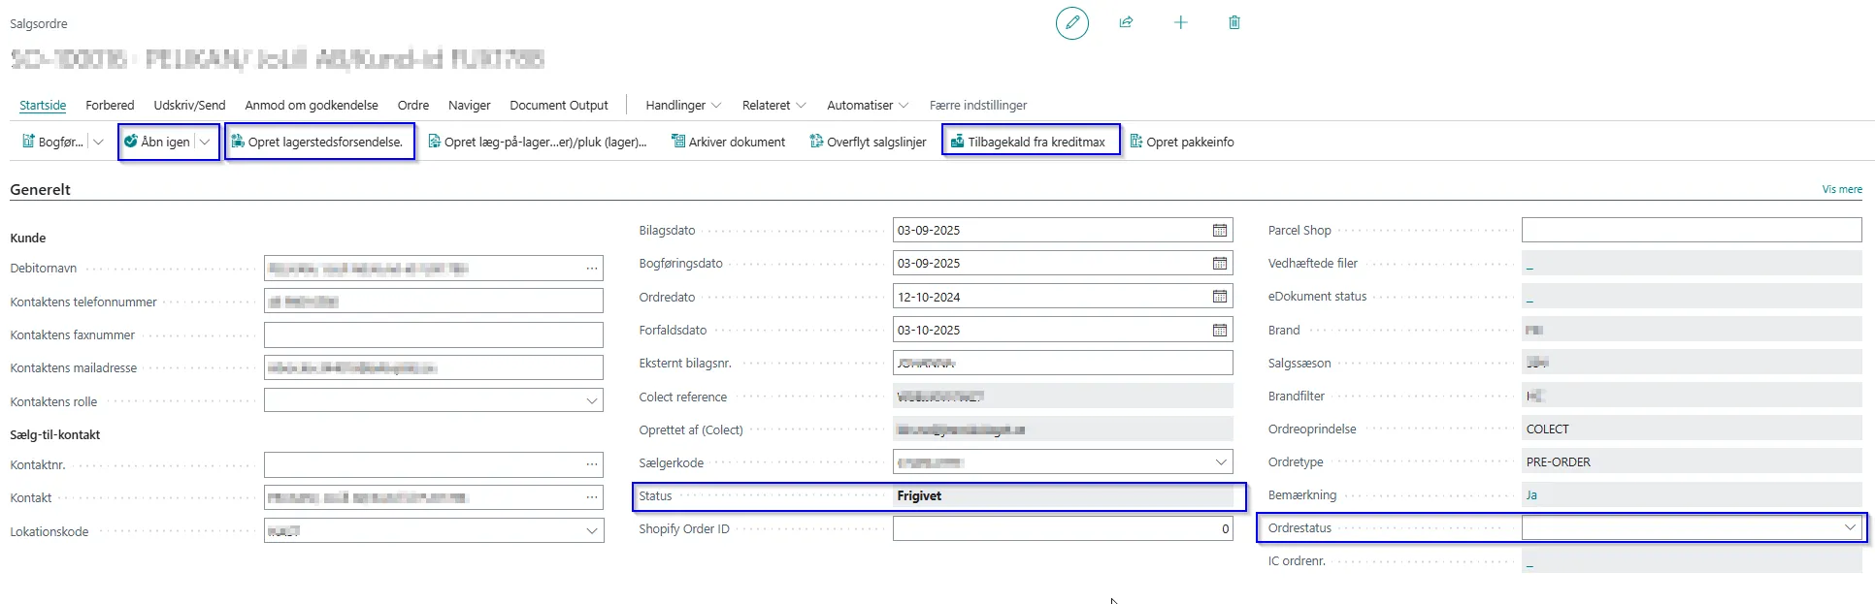1875x604 pixels.
Task: Click the pencil edit icon at top
Action: tap(1071, 23)
